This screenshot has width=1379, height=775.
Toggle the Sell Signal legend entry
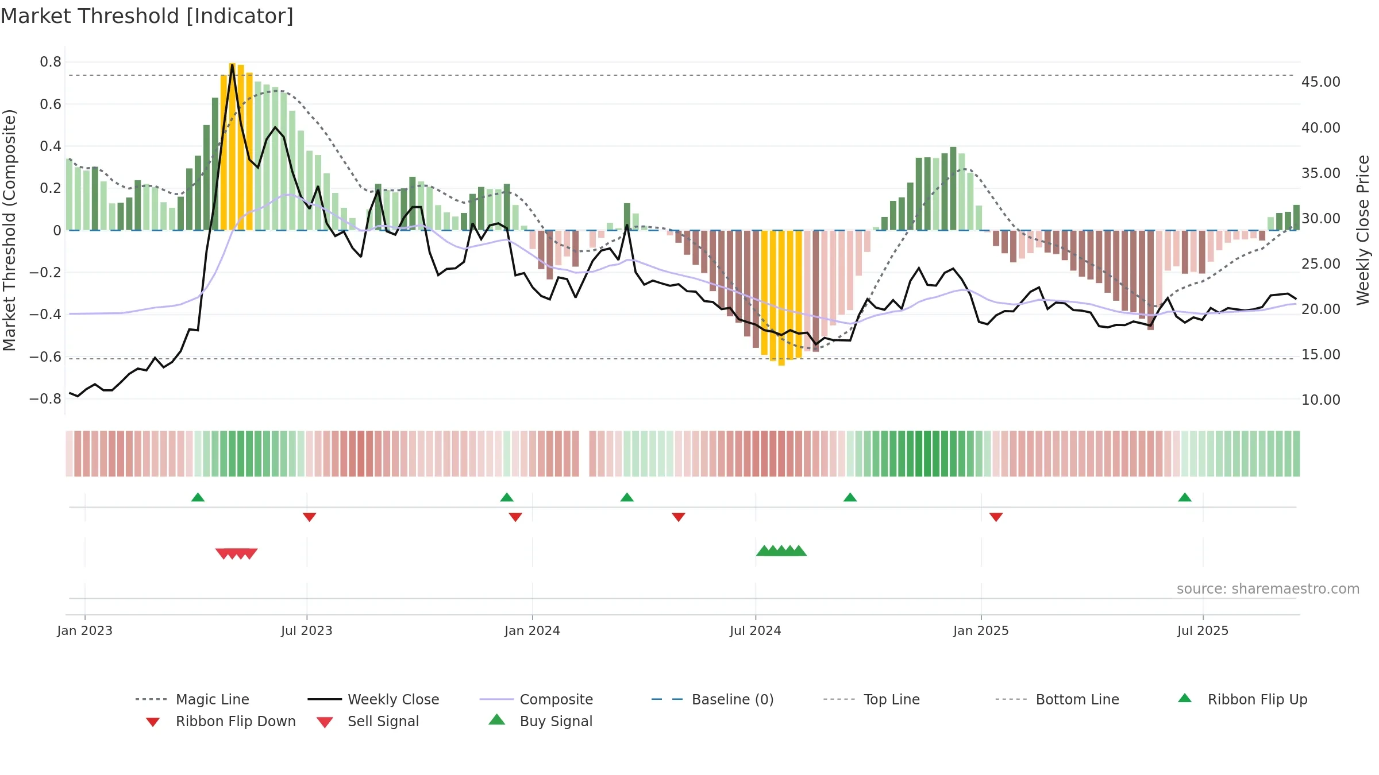(368, 721)
